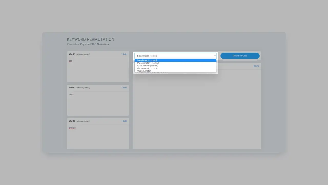Click the permutation results output area
Image resolution: width=328 pixels, height=185 pixels.
197,110
